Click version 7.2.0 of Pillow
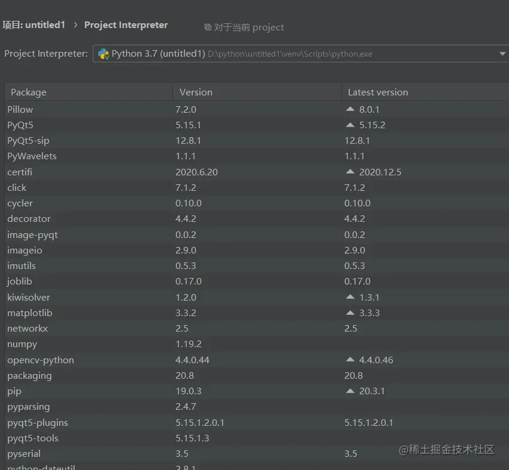This screenshot has height=470, width=509. click(x=186, y=109)
